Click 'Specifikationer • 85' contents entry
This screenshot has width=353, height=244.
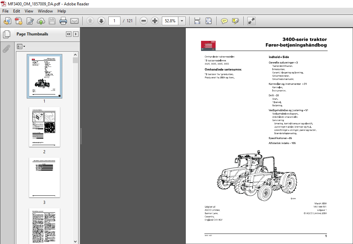point(280,138)
